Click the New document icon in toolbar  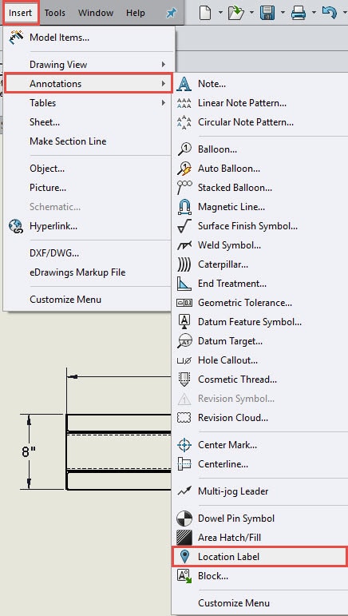(x=206, y=13)
